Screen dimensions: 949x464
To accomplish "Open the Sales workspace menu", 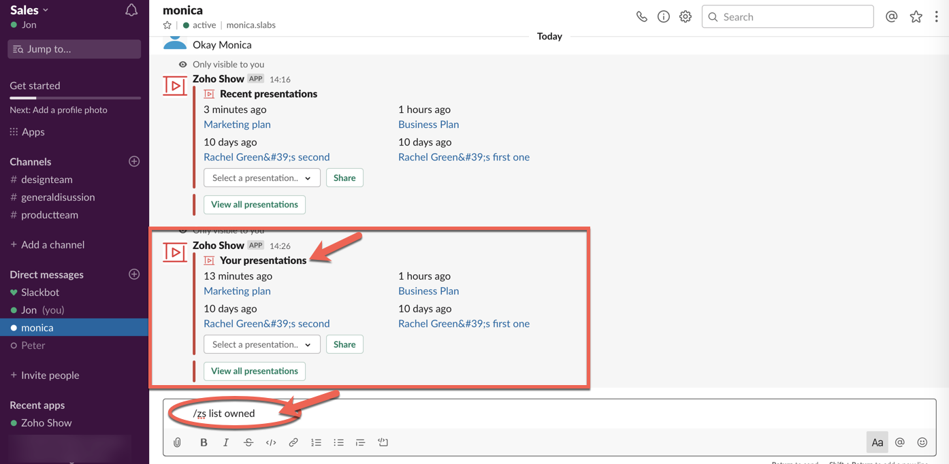I will tap(29, 10).
